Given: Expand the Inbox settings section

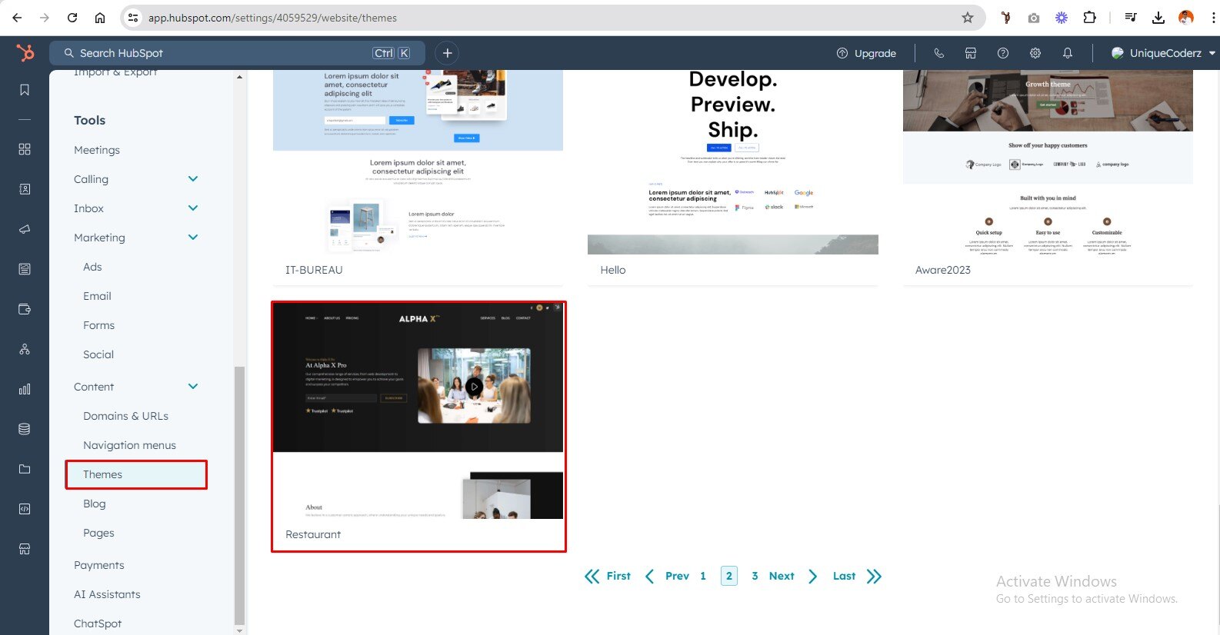Looking at the screenshot, I should (x=193, y=208).
